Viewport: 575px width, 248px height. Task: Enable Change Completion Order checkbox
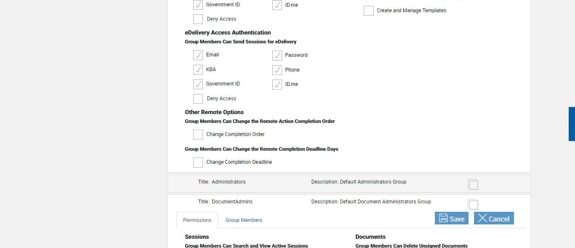tap(198, 134)
